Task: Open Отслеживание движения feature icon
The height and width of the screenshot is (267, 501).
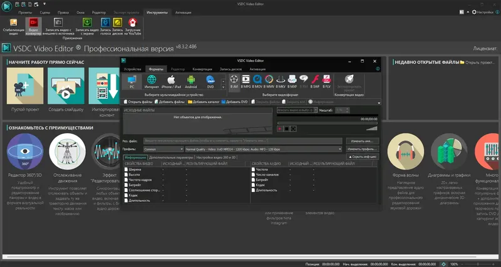Action: point(68,151)
